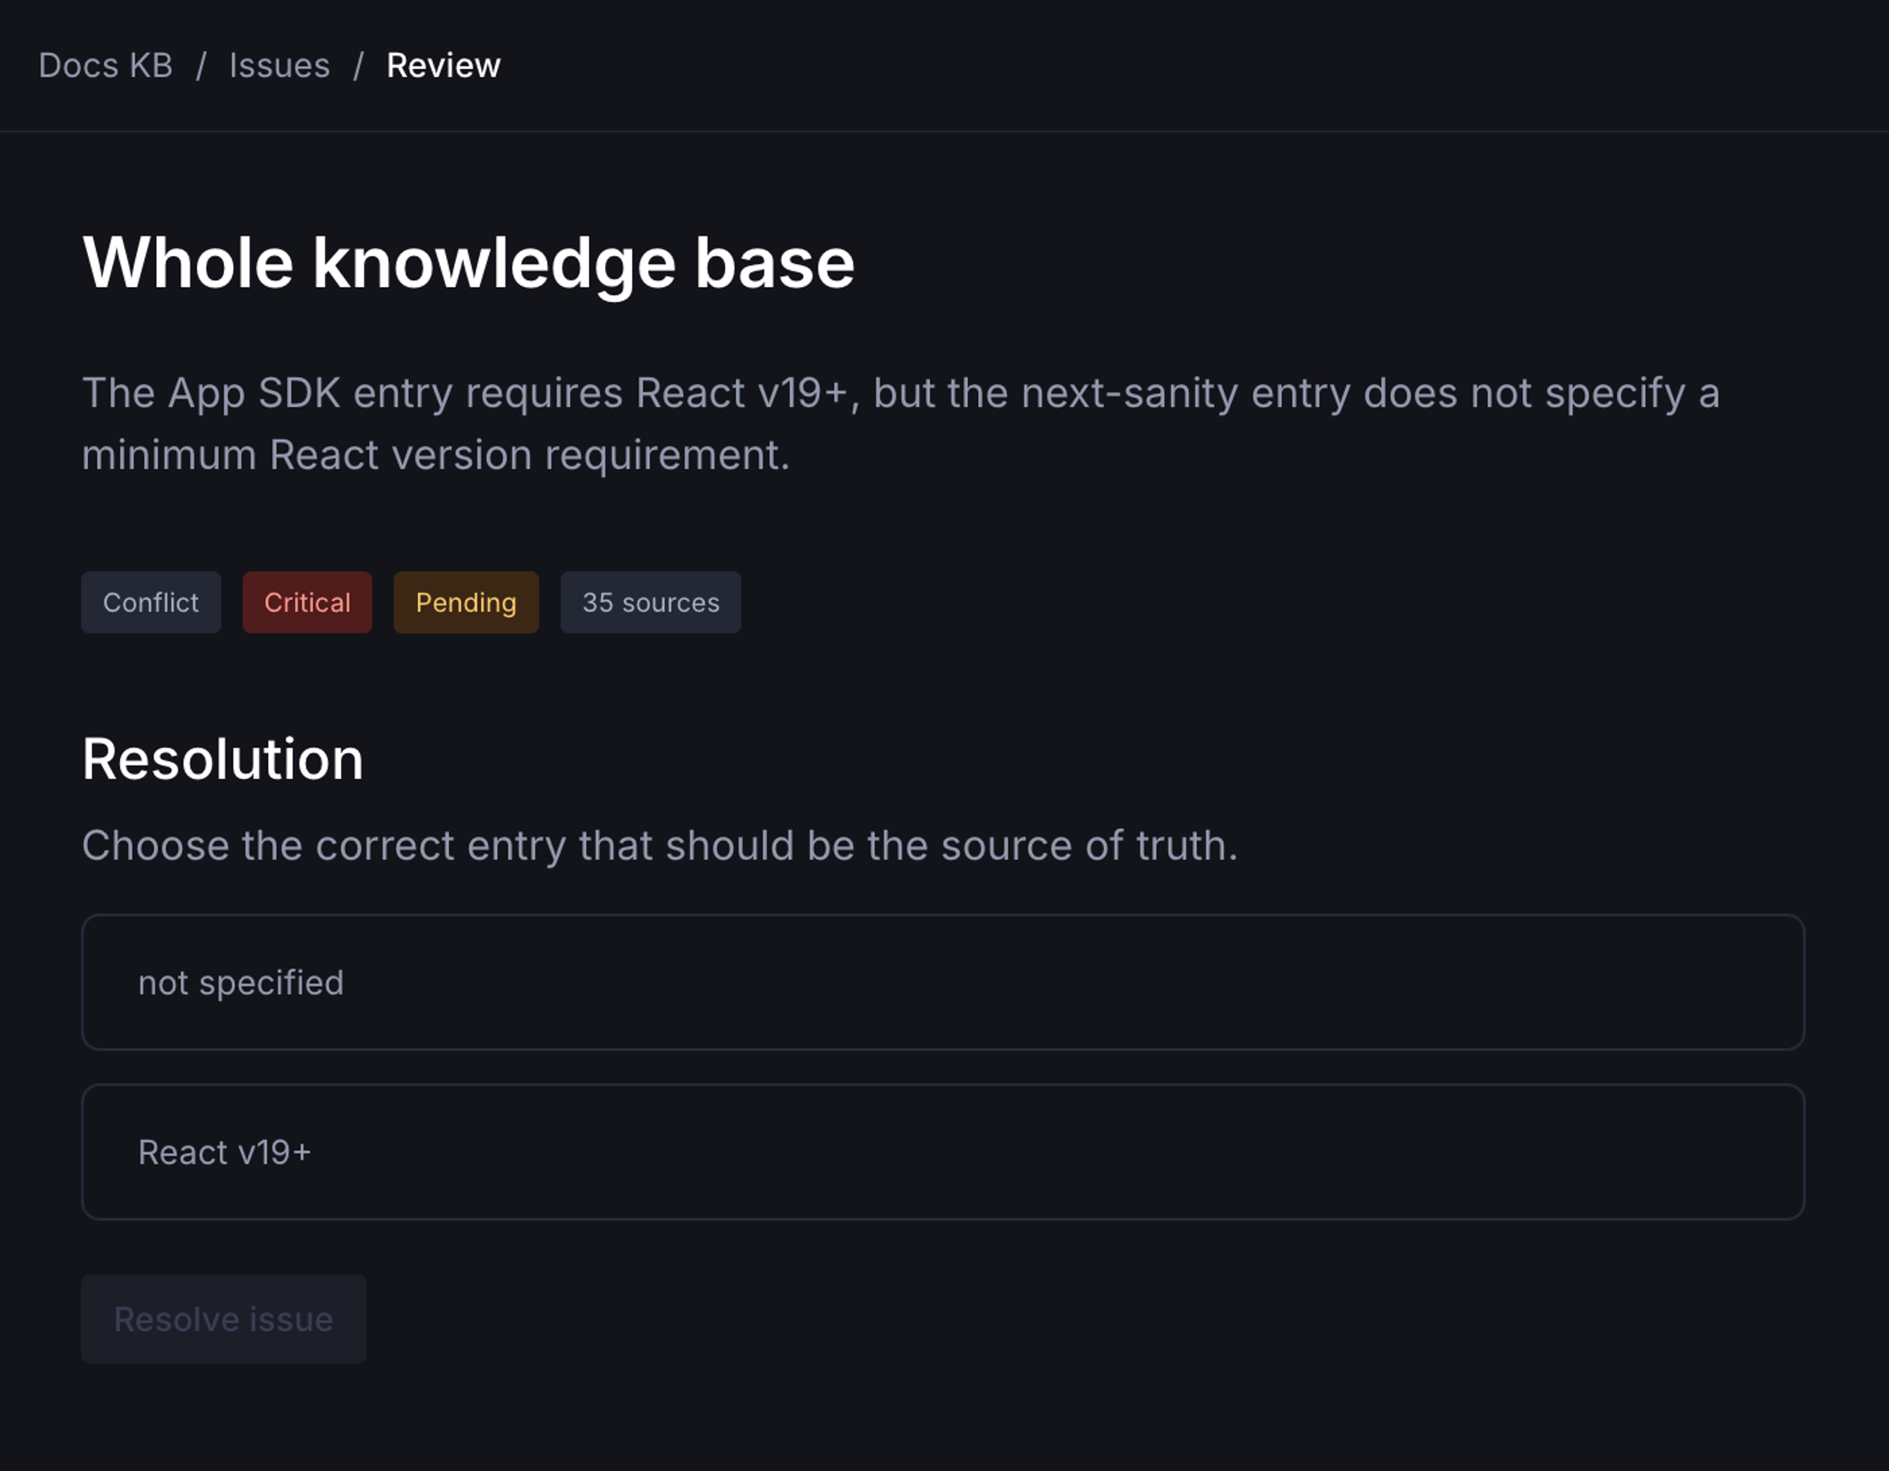Click the Resolution section heading
Image resolution: width=1889 pixels, height=1471 pixels.
click(222, 759)
